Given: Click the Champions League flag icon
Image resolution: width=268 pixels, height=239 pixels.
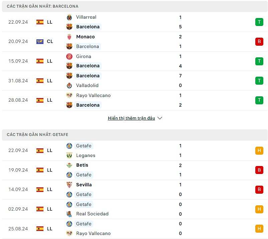Looking at the screenshot, I should pos(40,42).
